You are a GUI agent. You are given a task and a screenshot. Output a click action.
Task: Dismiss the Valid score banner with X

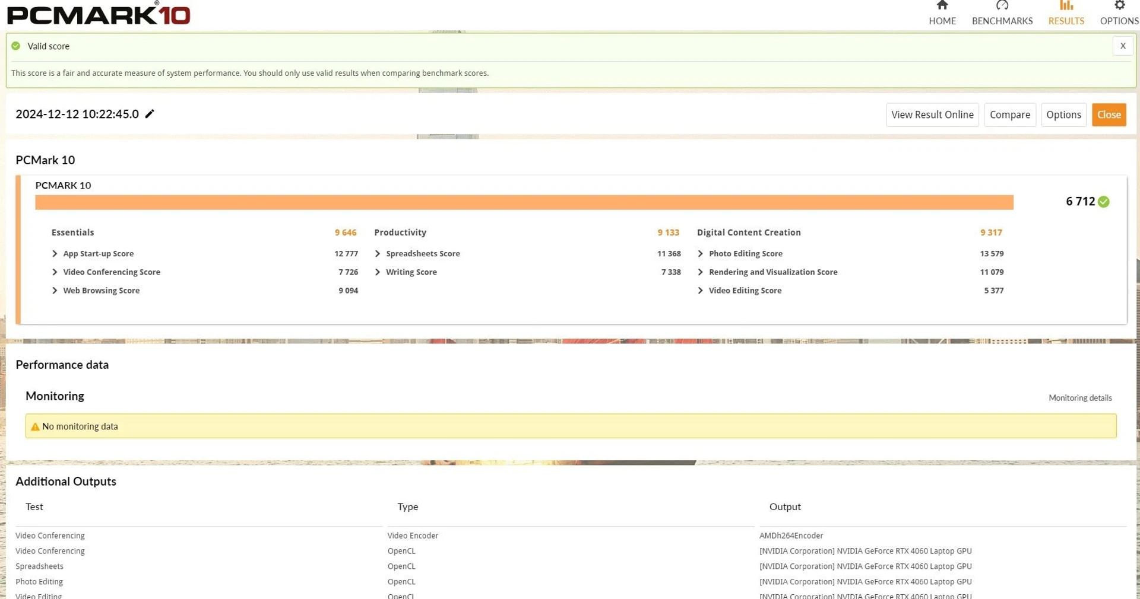1123,46
